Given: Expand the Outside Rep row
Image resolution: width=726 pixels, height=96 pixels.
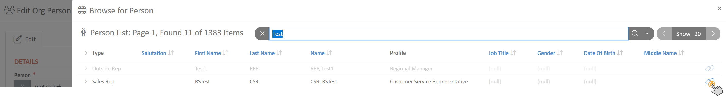Looking at the screenshot, I should point(85,68).
